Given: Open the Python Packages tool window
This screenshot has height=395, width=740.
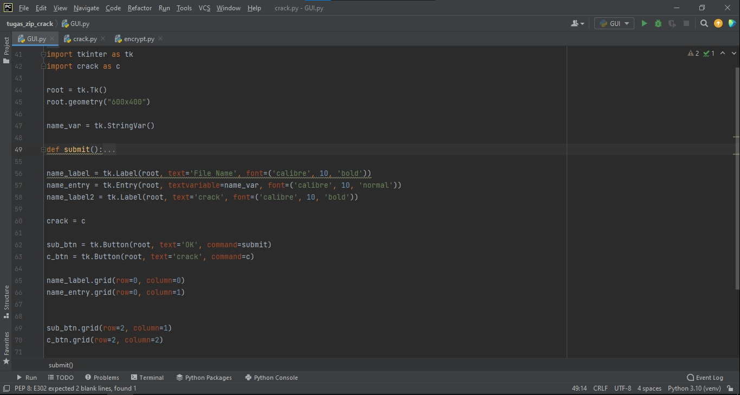Looking at the screenshot, I should [x=204, y=378].
